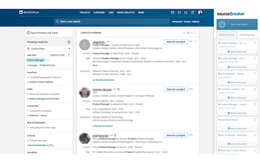The width and height of the screenshot is (260, 163).
Task: Click the clock icon for search history
Action: click(x=28, y=33)
